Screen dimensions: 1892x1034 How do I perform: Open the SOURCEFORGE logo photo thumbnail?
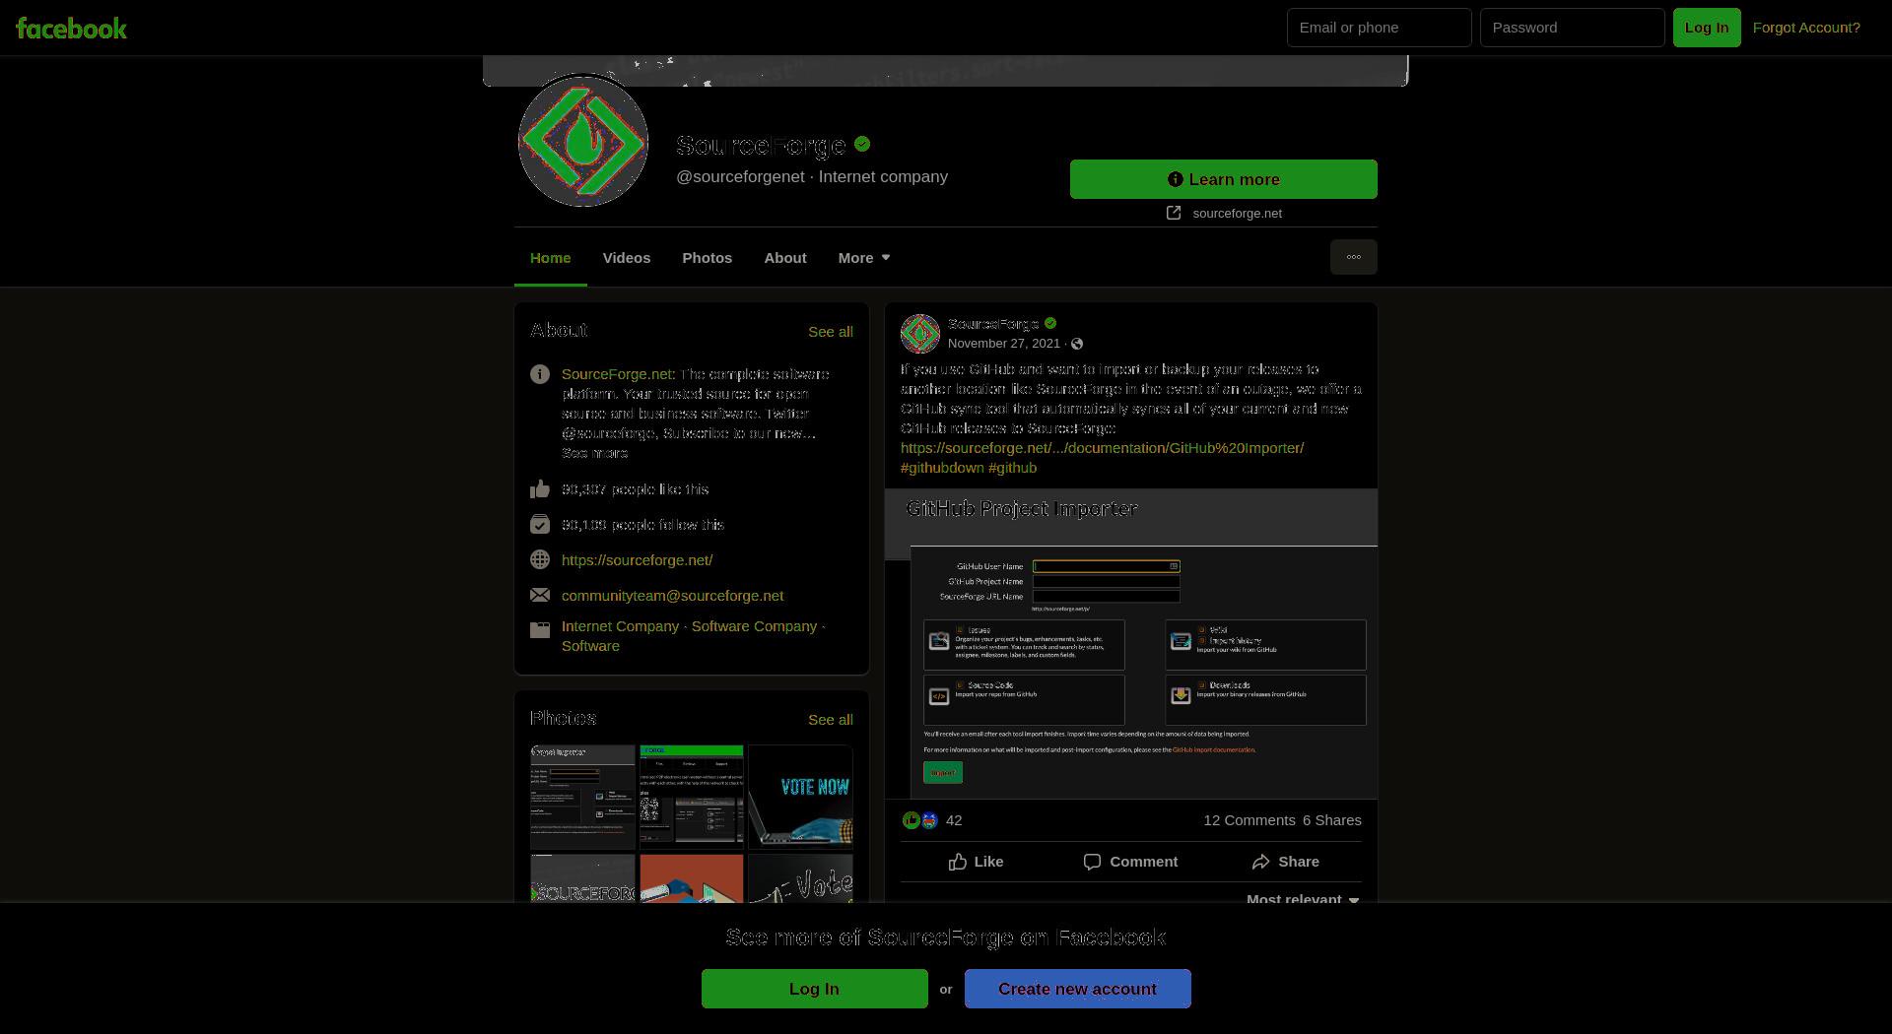coord(582,878)
